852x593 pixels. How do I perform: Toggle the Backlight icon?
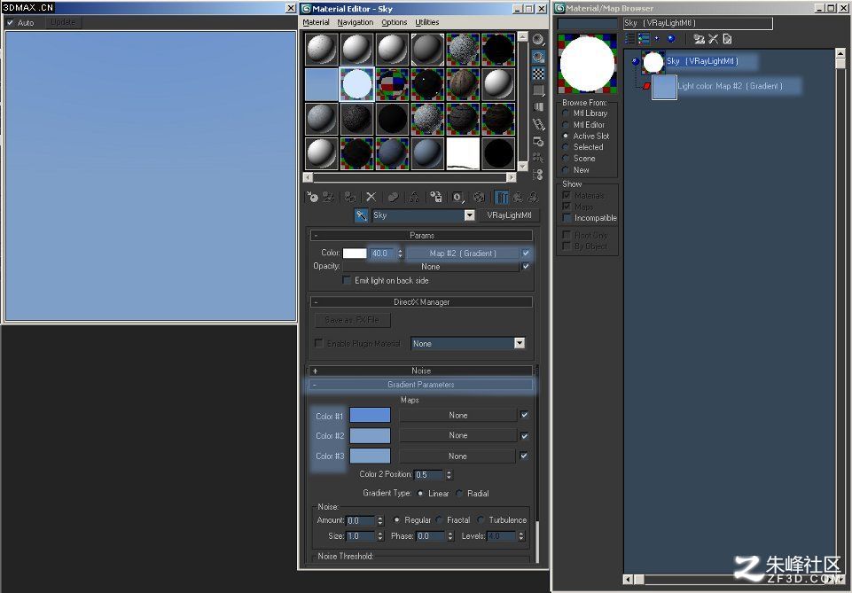538,57
